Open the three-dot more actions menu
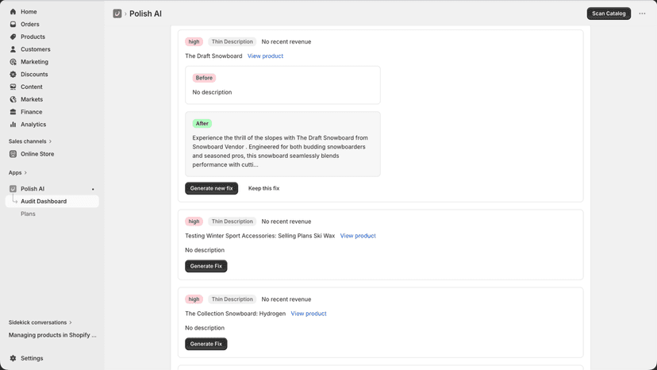657x370 pixels. (642, 13)
